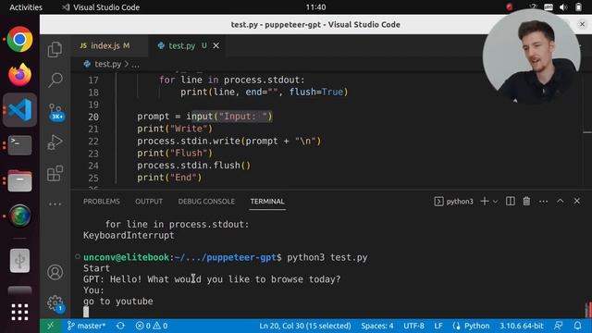
Task: Click the process.stdin.flush() code line
Action: click(x=193, y=166)
